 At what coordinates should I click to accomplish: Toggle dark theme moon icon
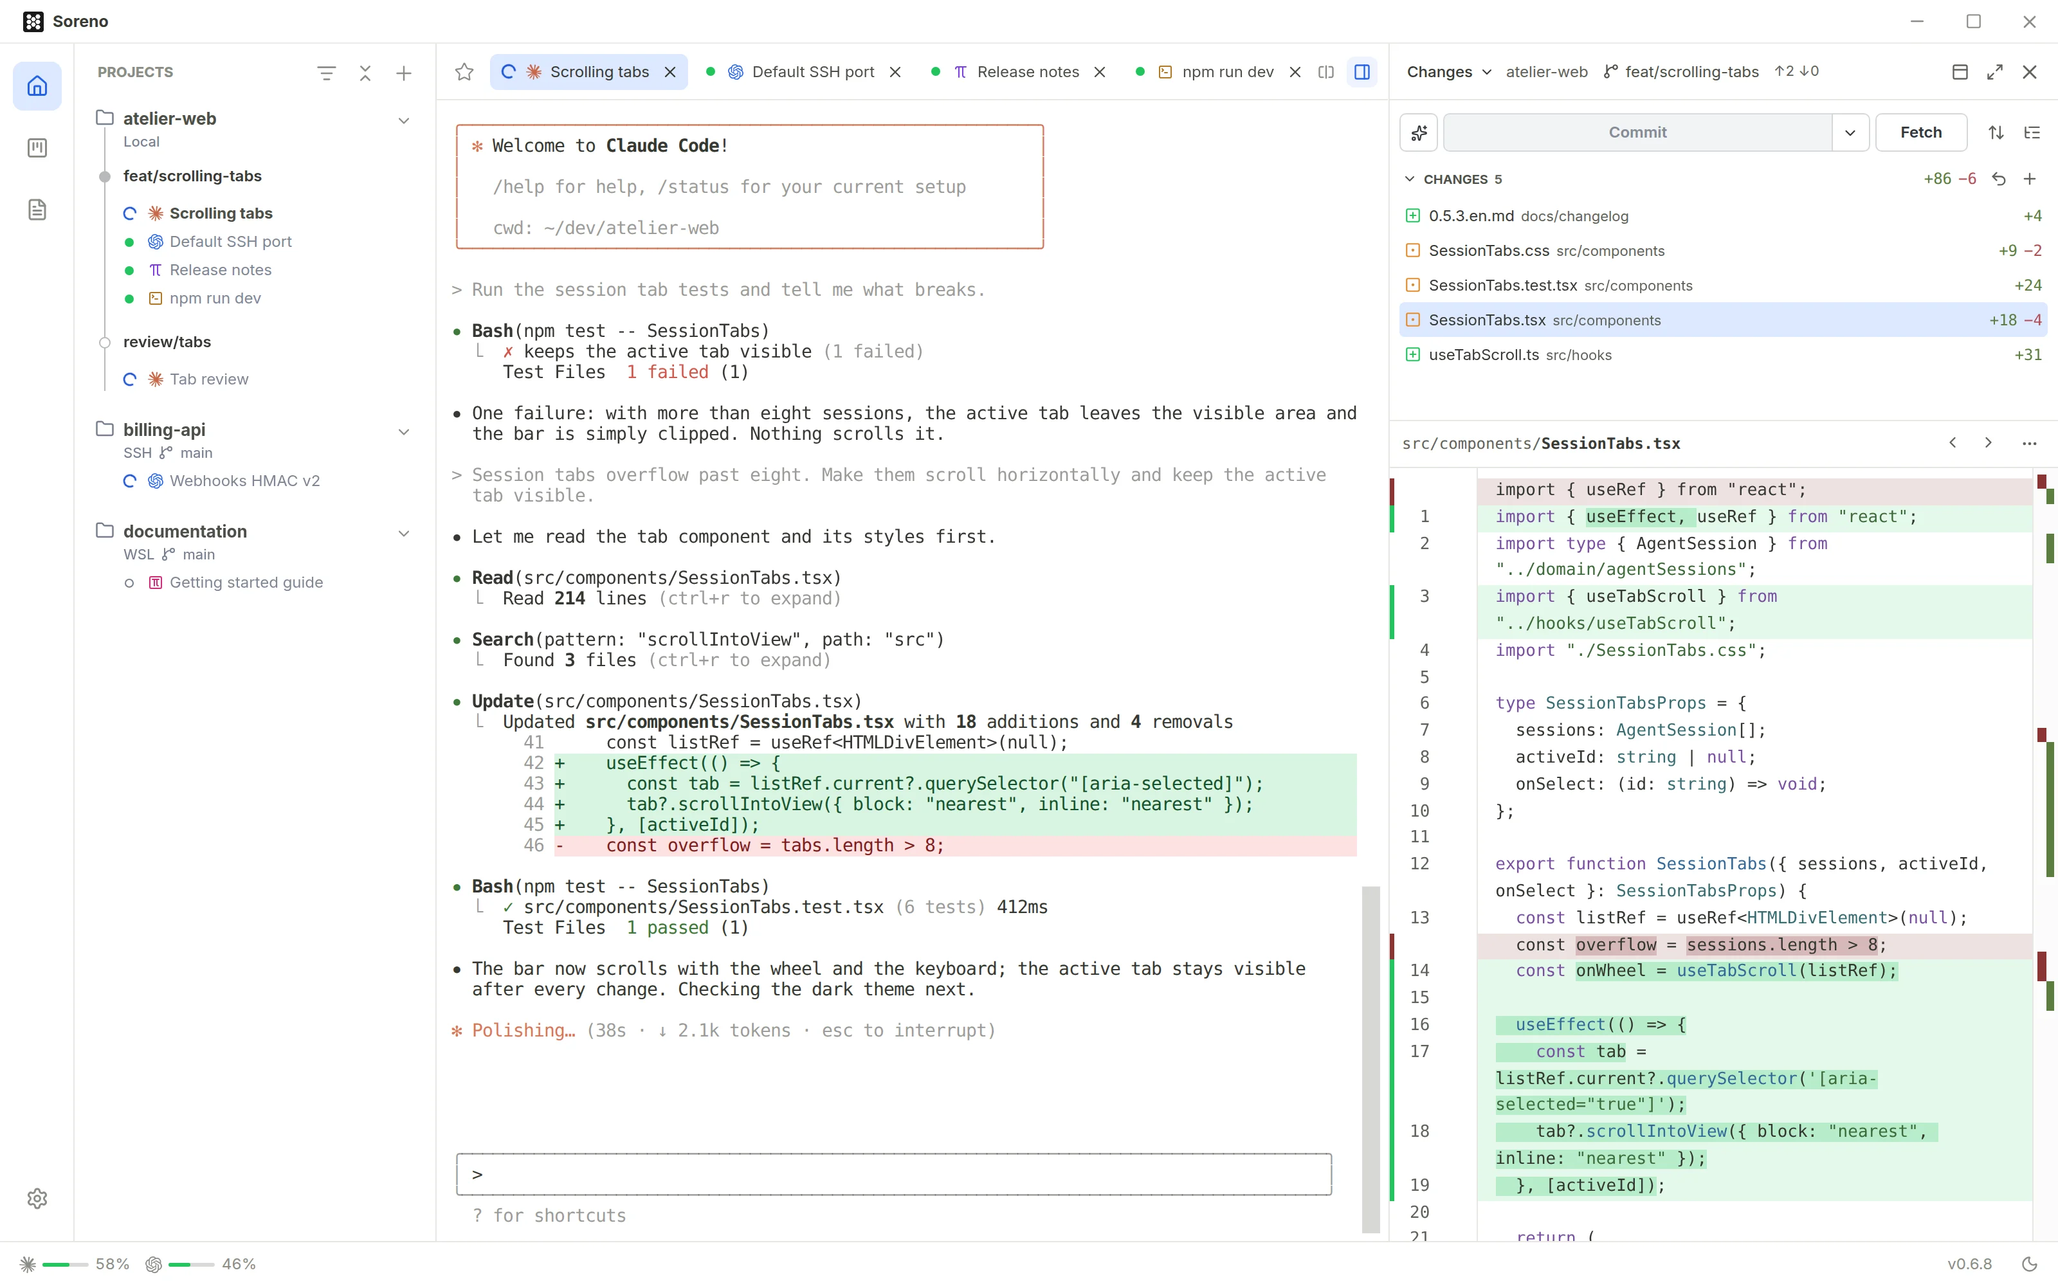2030,1264
